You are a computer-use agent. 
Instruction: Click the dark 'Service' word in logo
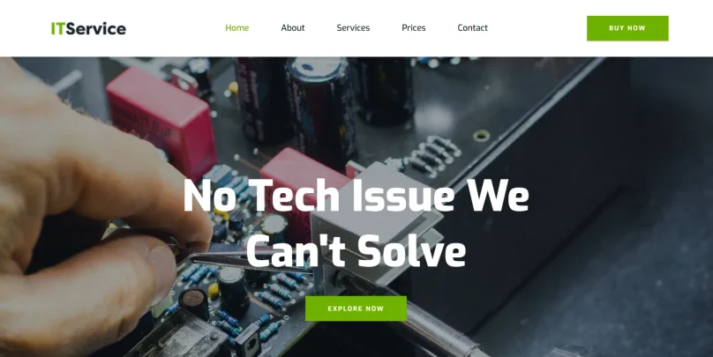pos(96,28)
